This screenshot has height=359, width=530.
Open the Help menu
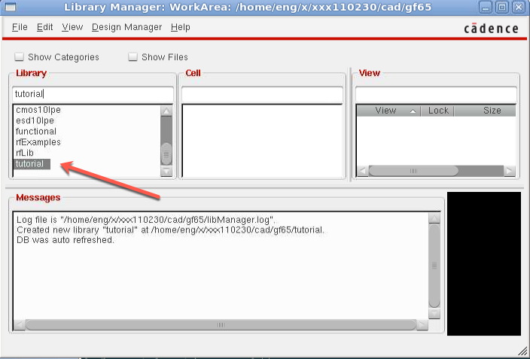point(181,27)
